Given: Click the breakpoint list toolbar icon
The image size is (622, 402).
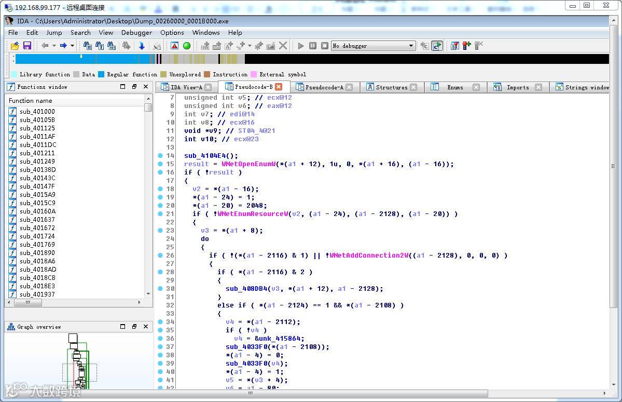Looking at the screenshot, I should click(454, 46).
